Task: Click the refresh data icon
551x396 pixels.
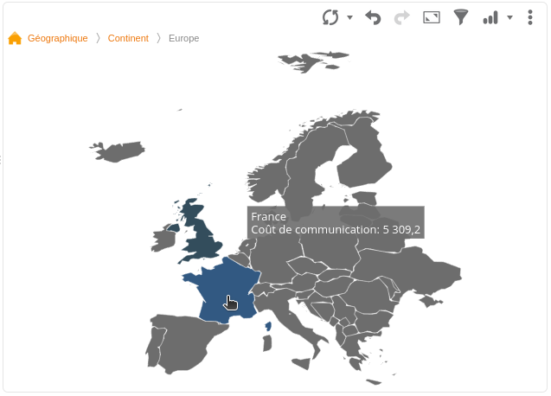Action: pyautogui.click(x=330, y=17)
